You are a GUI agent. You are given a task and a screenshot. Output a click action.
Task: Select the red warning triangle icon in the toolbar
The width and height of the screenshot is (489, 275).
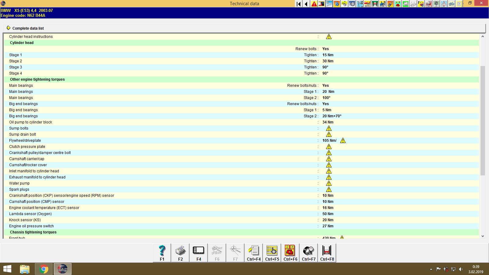(x=314, y=4)
